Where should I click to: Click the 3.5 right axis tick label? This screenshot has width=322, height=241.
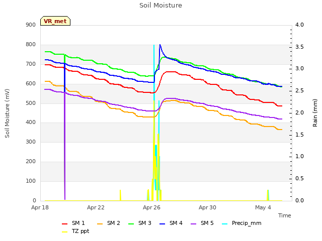299,47
